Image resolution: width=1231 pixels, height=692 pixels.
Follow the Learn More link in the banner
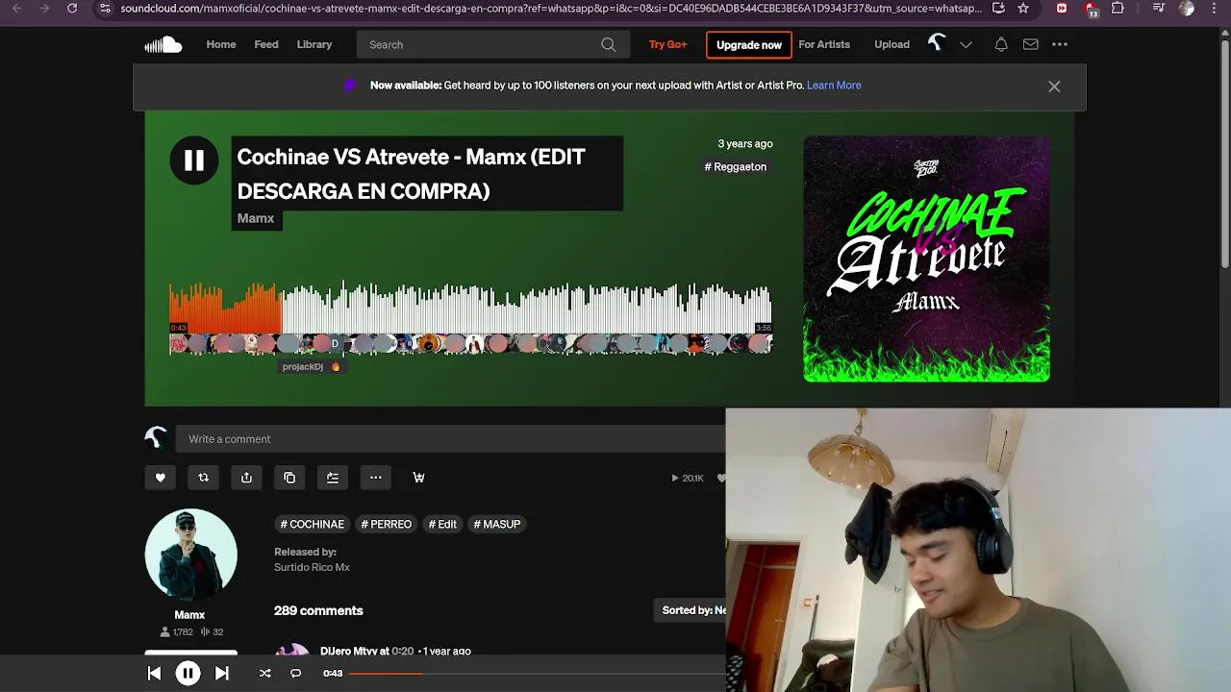(834, 86)
